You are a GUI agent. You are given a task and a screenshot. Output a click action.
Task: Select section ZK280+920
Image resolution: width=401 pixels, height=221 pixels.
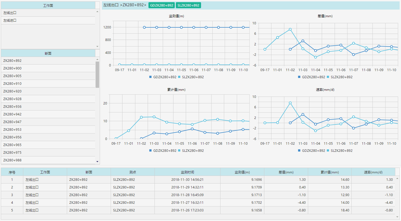(x=48, y=91)
